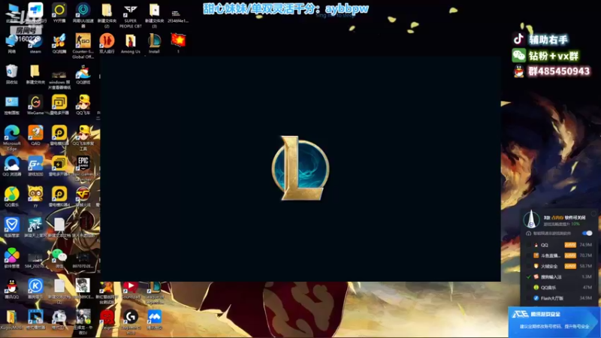Open the Steam desktop shortcut
601x338 pixels.
pyautogui.click(x=35, y=42)
